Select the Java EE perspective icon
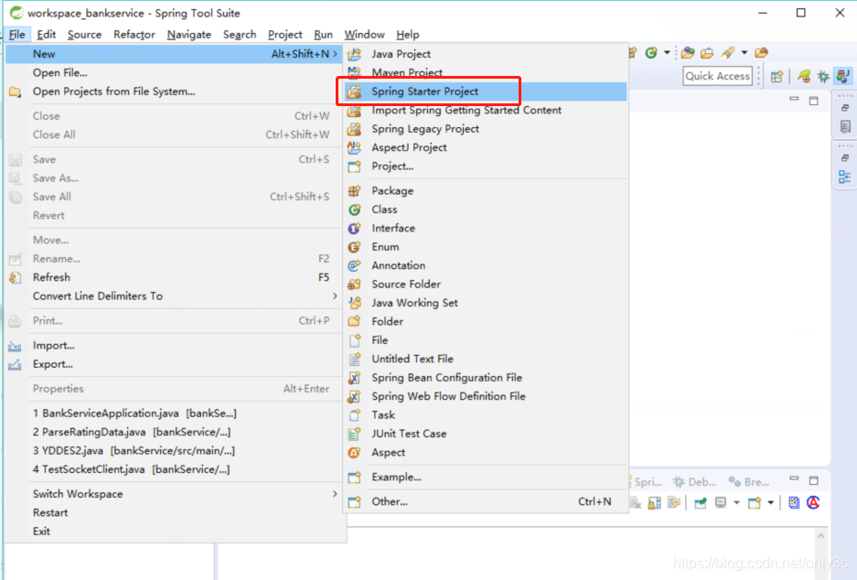Image resolution: width=857 pixels, height=580 pixels. click(x=842, y=76)
